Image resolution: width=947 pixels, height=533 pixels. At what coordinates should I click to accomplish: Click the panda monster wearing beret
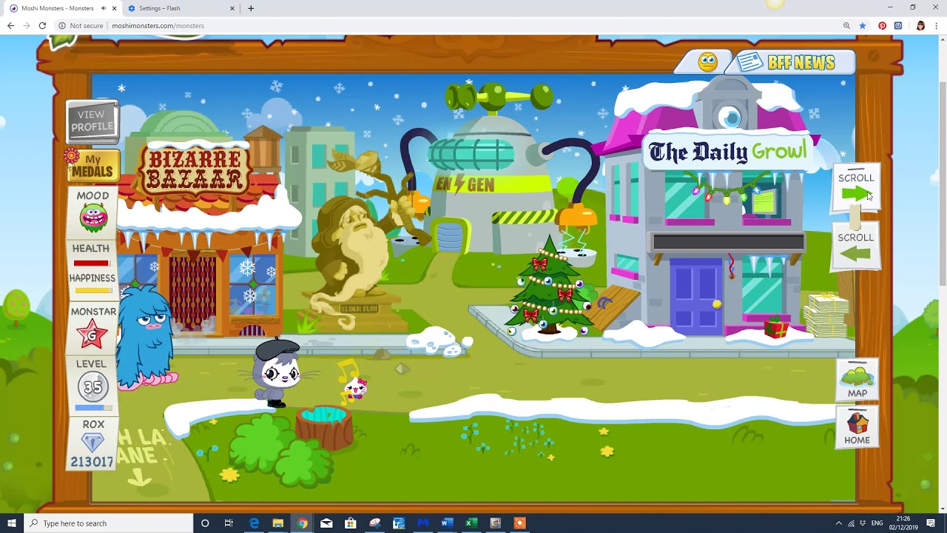[x=277, y=372]
